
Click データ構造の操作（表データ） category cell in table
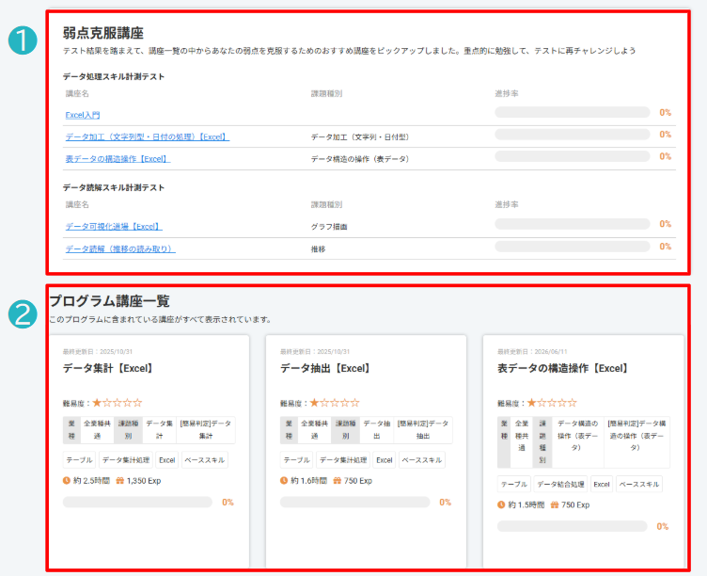point(360,159)
